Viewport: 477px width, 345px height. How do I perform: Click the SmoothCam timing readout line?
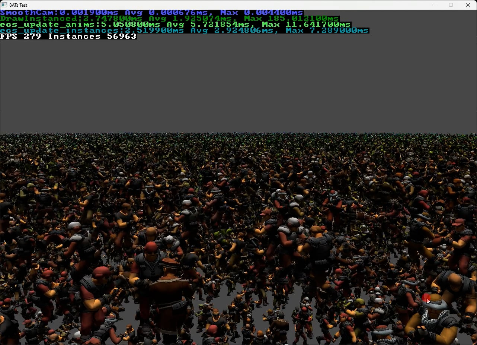(152, 13)
